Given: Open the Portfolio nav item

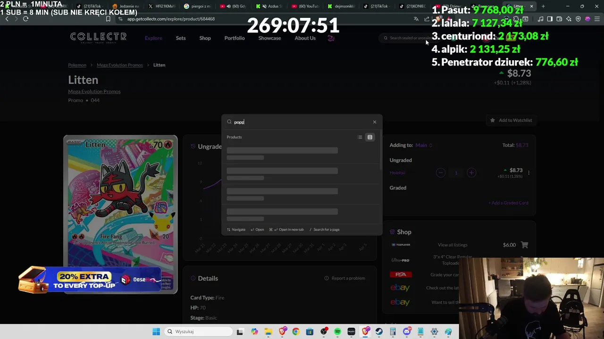Looking at the screenshot, I should (x=235, y=38).
